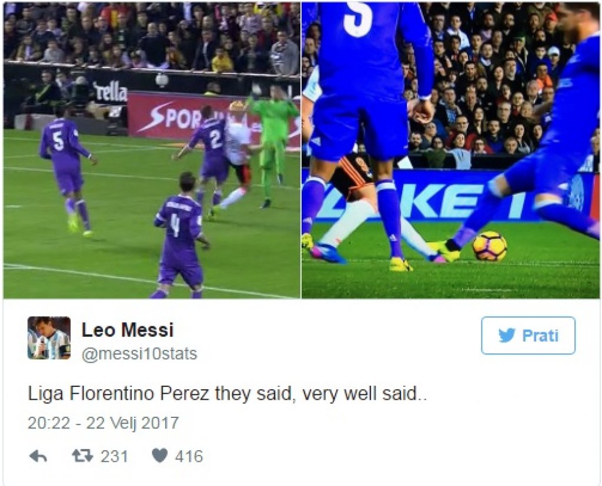This screenshot has width=602, height=486.
Task: Enlarge the close-up photo with the yellow ball
Action: (x=450, y=150)
